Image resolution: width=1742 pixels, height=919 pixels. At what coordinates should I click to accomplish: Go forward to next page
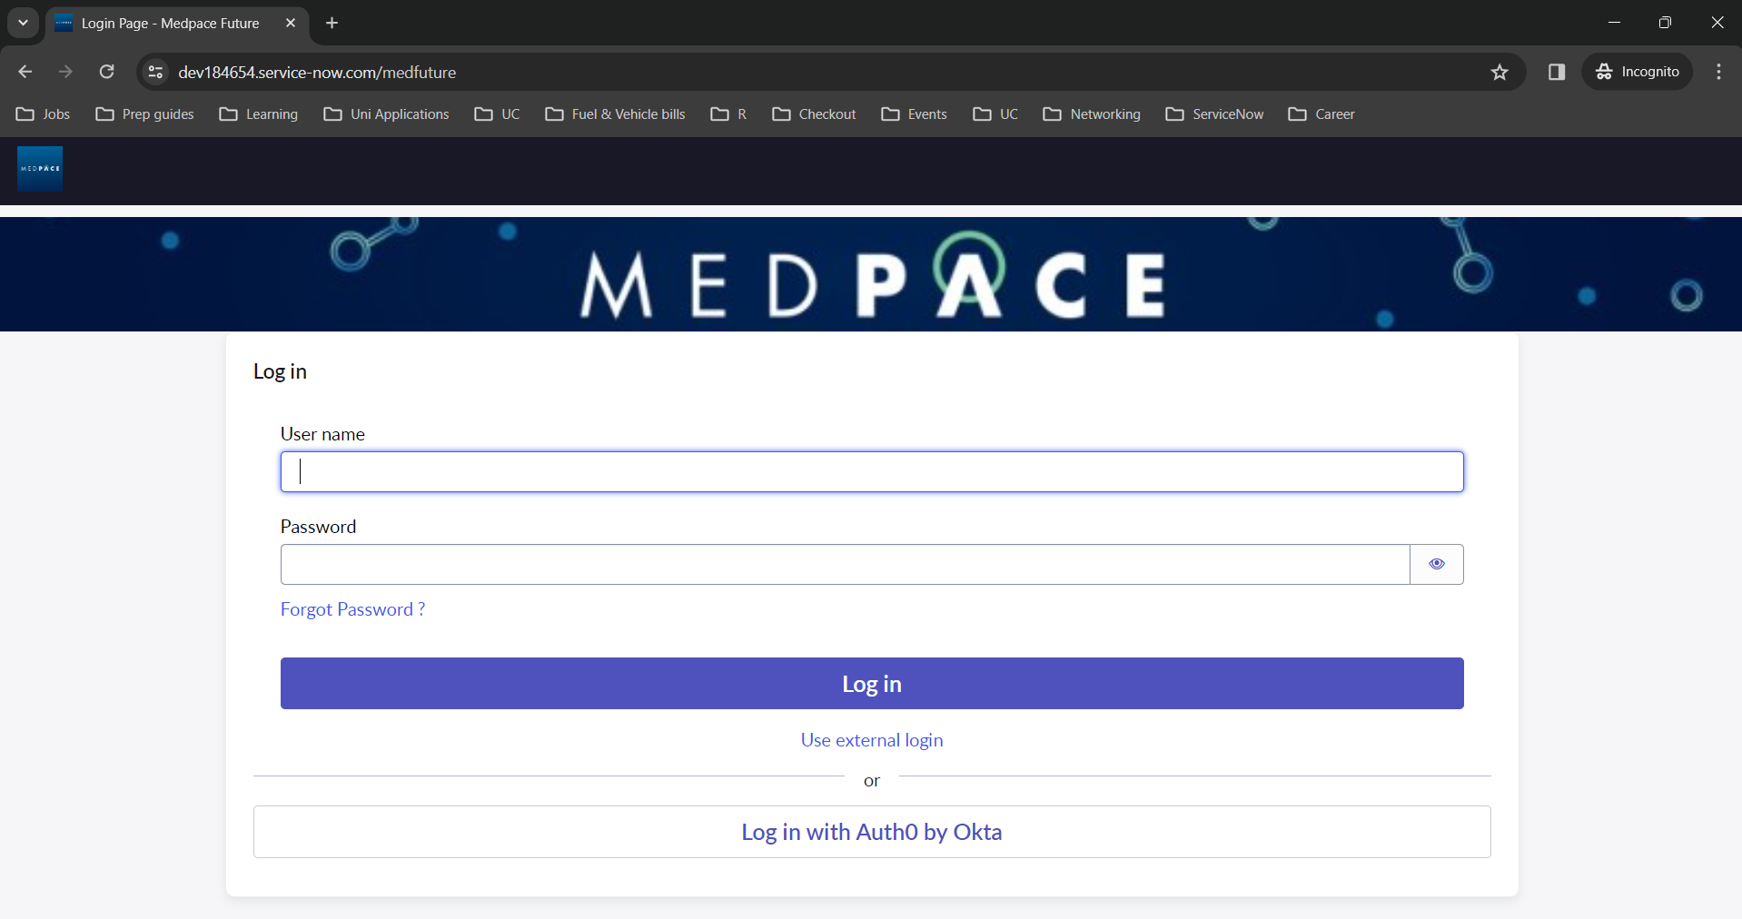(65, 72)
